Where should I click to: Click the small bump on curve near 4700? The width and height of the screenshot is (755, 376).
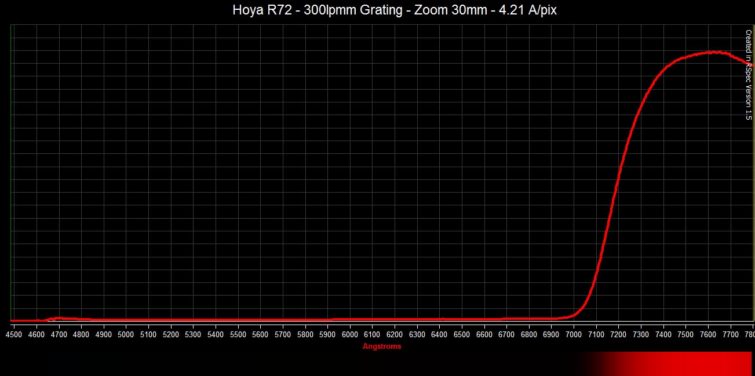[x=56, y=318]
